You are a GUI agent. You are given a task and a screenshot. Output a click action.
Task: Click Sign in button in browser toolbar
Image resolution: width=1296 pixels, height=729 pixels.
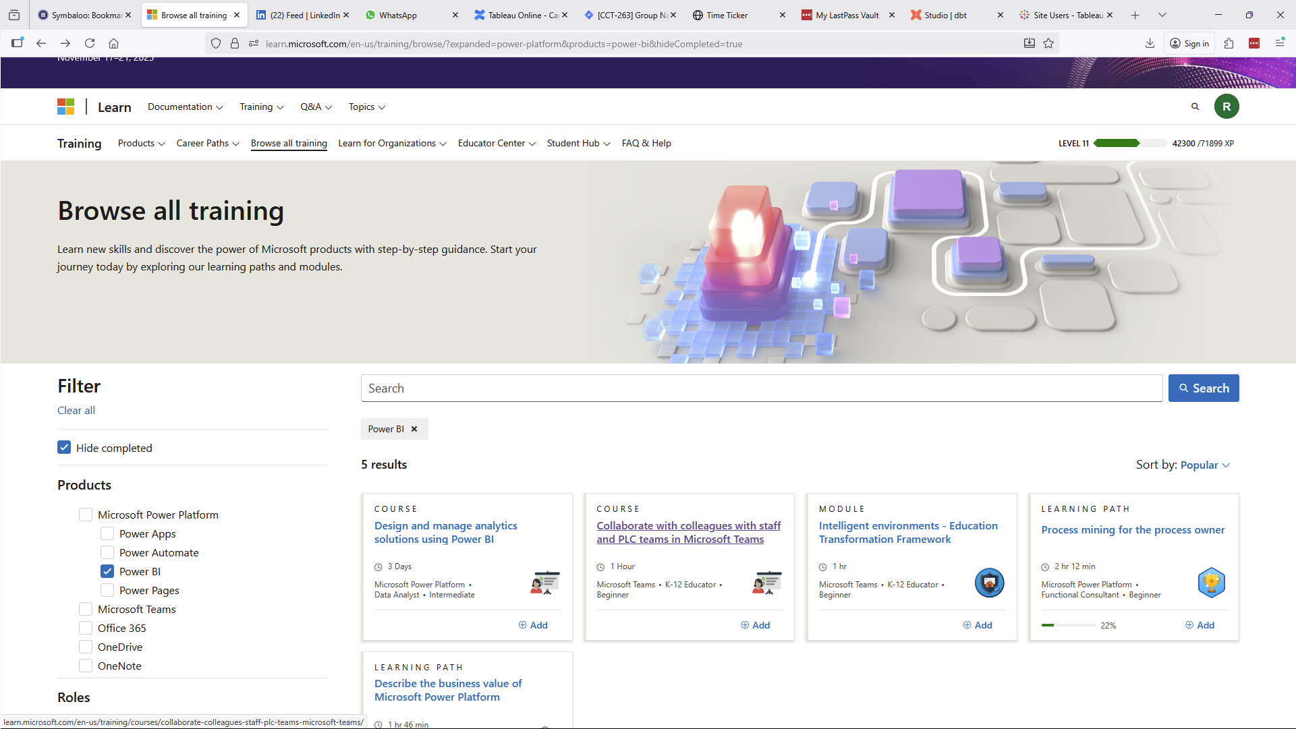(x=1189, y=43)
